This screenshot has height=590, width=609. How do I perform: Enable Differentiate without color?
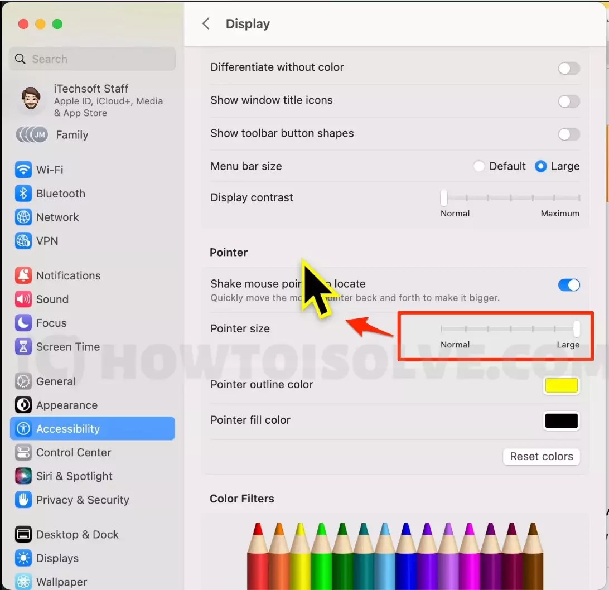[569, 68]
